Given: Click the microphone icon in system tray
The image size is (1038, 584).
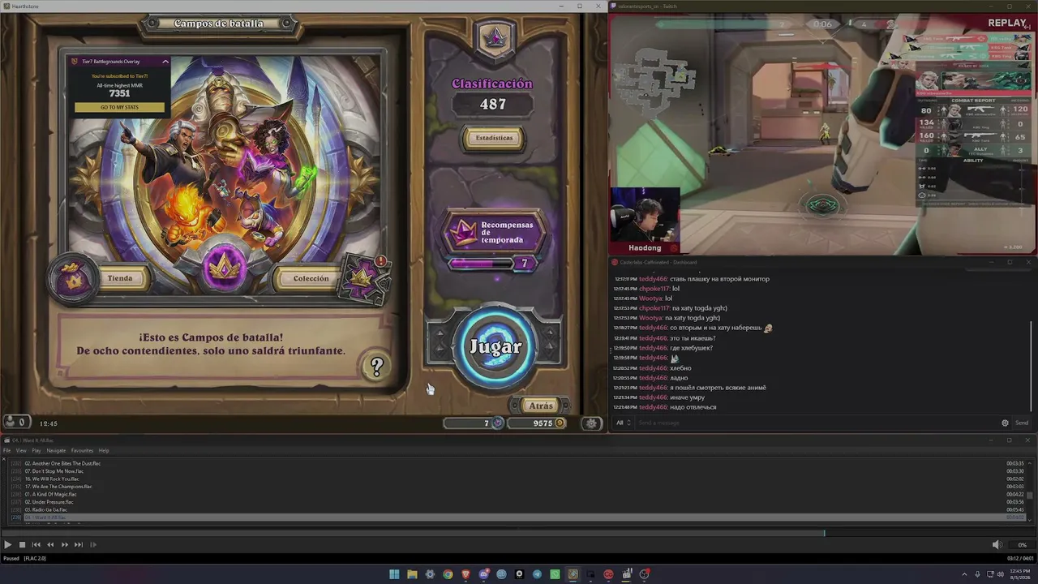Looking at the screenshot, I should click(977, 574).
